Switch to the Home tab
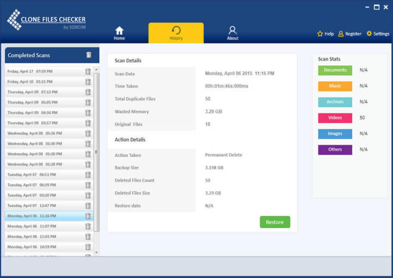 (x=119, y=33)
